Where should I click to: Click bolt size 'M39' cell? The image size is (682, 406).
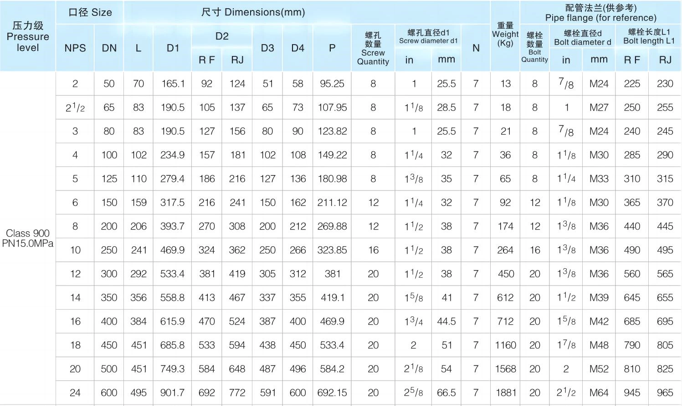click(599, 297)
